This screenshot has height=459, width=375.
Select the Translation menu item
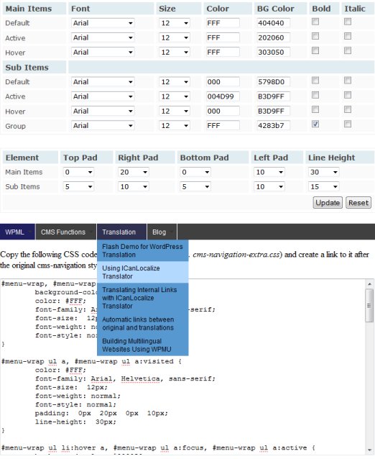(x=121, y=232)
